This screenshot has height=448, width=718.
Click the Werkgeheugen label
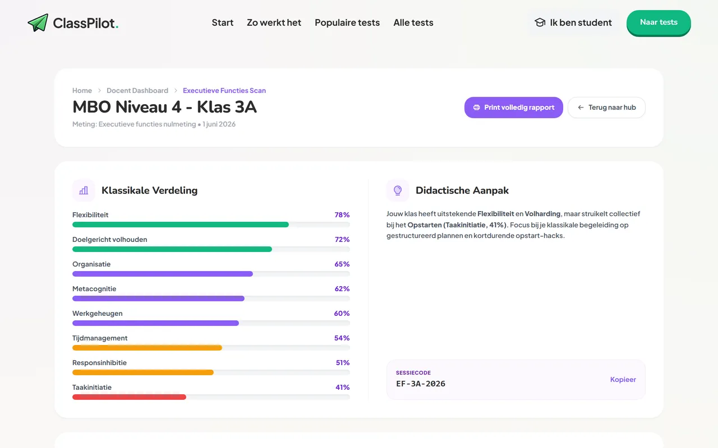tap(98, 314)
